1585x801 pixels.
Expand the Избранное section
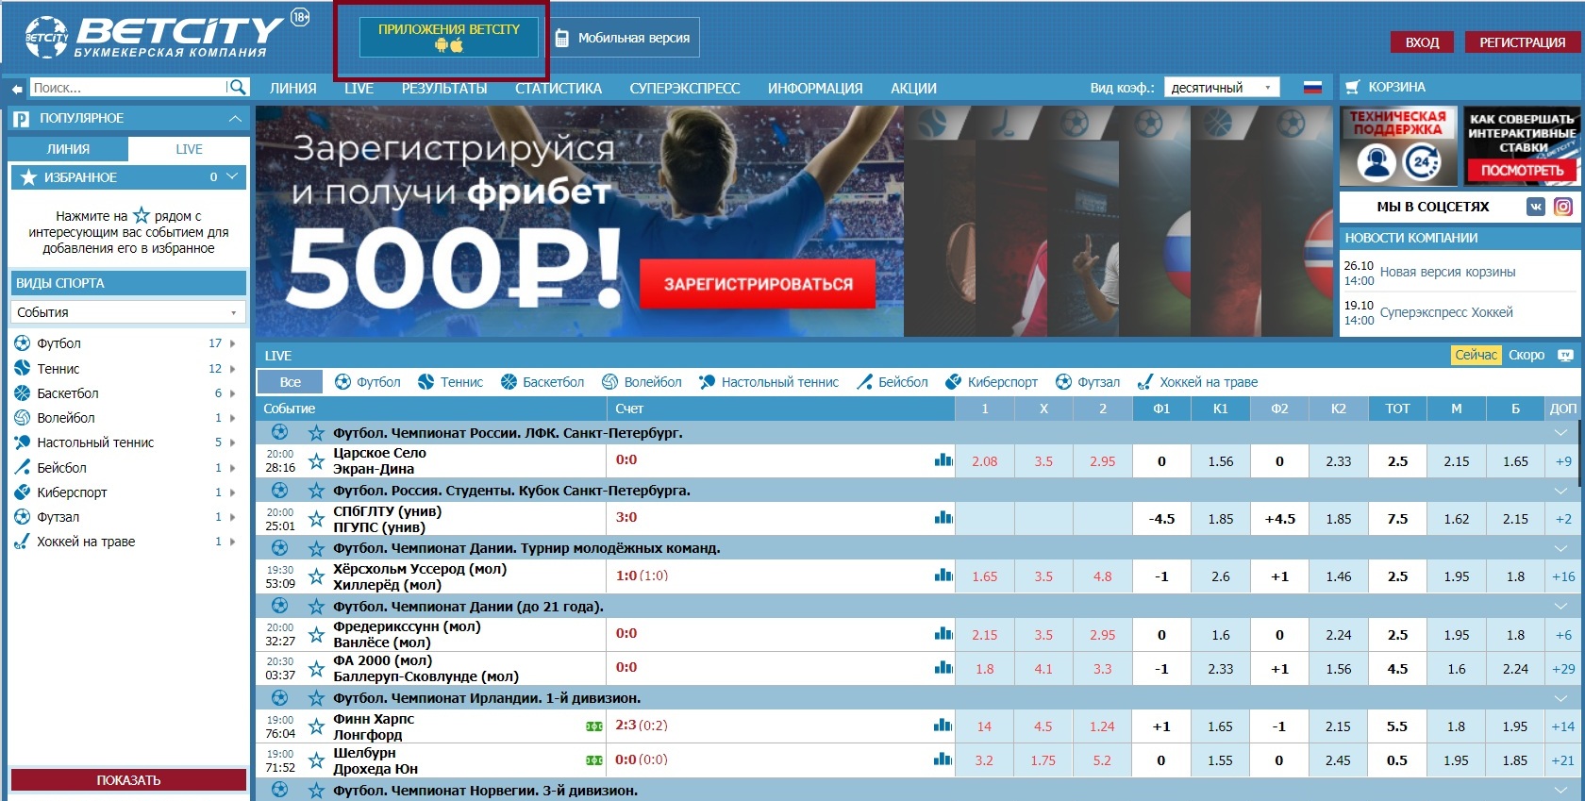[x=233, y=176]
